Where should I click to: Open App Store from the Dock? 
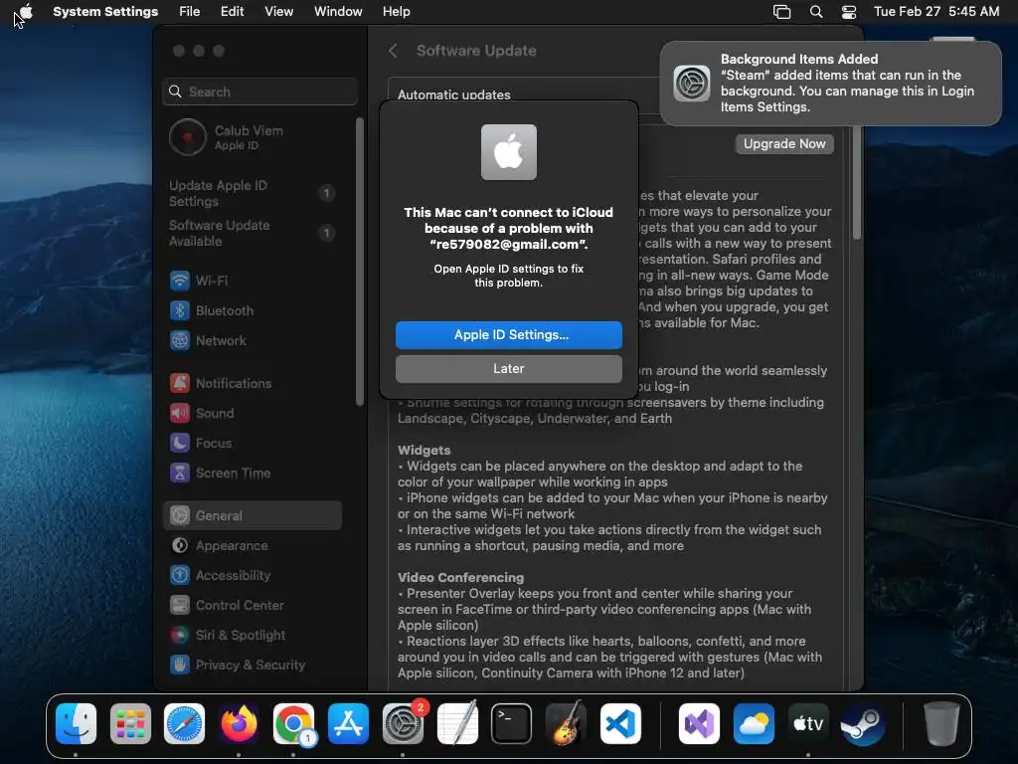[348, 724]
